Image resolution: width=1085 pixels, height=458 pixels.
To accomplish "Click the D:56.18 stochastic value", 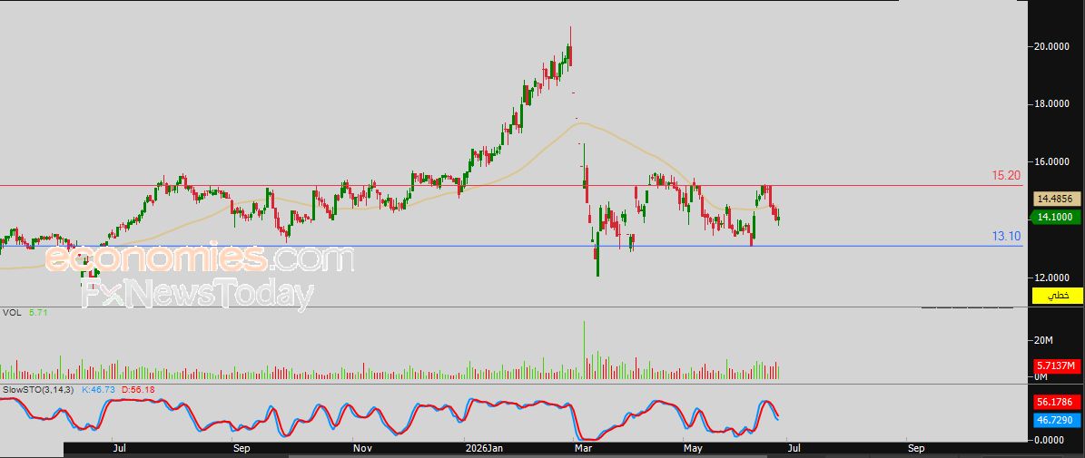I will click(x=138, y=390).
